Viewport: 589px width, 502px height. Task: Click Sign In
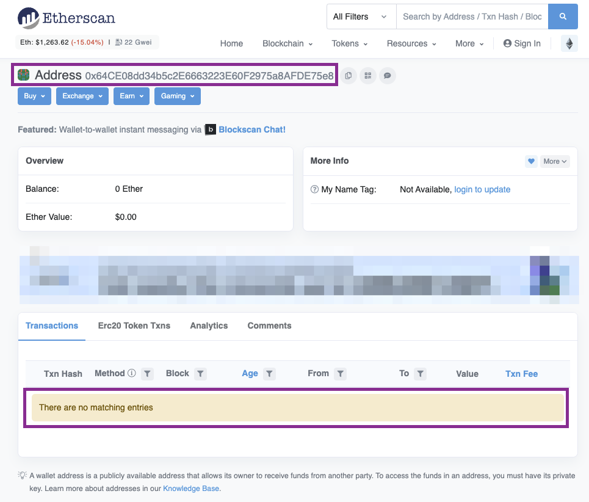tap(522, 43)
